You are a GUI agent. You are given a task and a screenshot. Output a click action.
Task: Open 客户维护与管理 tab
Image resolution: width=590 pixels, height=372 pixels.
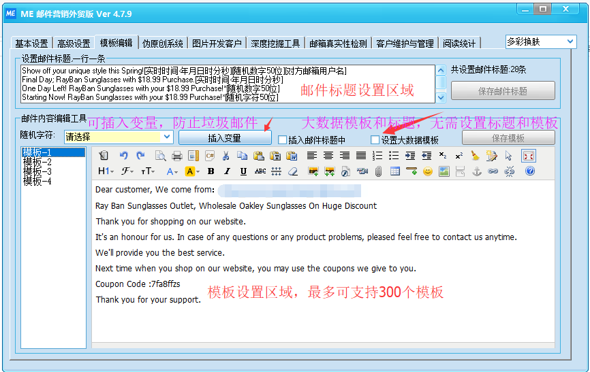pyautogui.click(x=405, y=44)
